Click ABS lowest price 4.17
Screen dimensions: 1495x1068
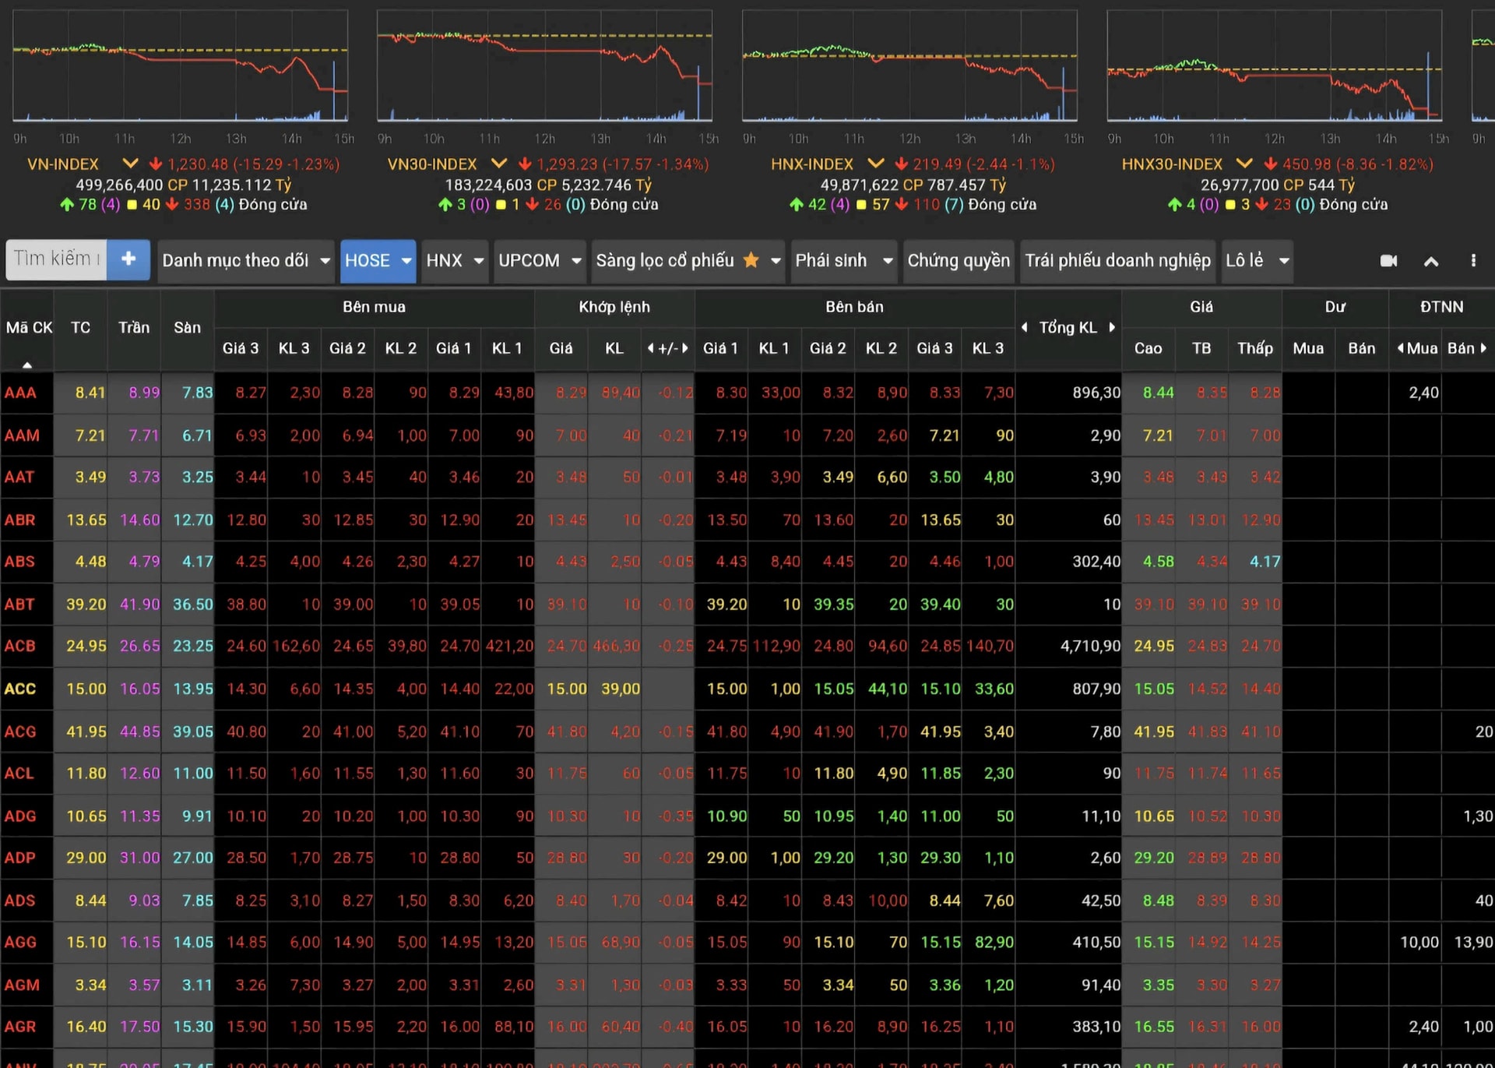coord(1265,561)
